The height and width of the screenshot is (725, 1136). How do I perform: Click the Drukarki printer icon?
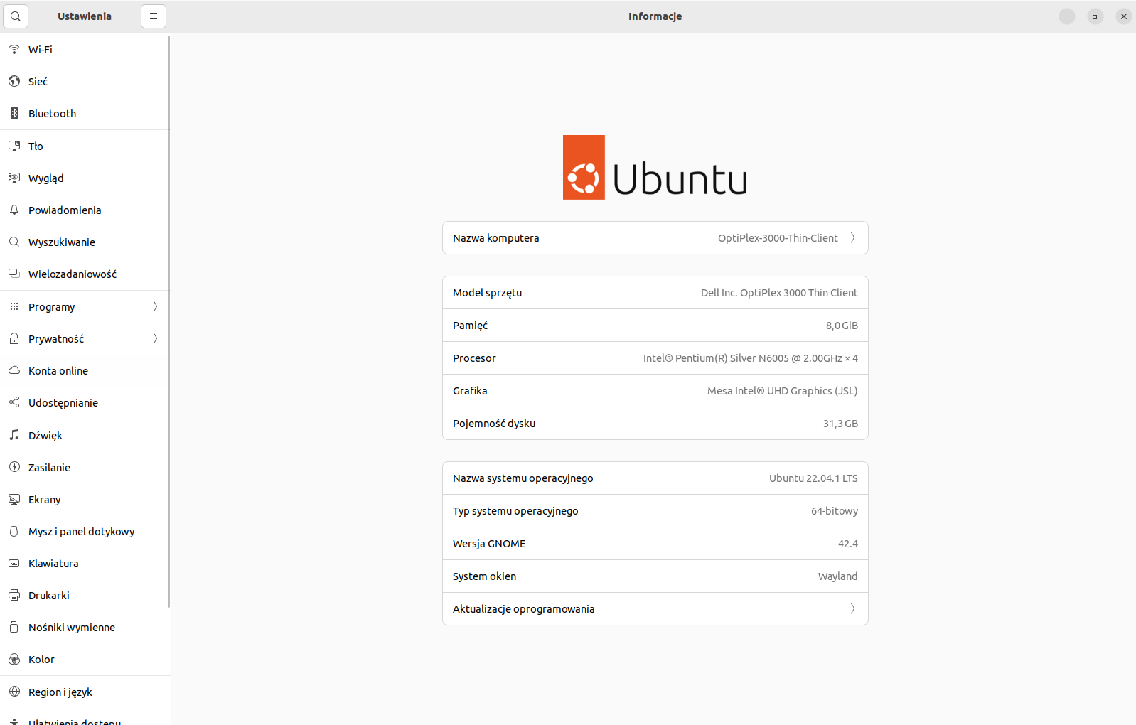click(14, 596)
